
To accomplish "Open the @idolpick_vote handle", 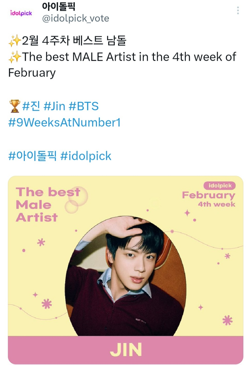I will pos(76,18).
